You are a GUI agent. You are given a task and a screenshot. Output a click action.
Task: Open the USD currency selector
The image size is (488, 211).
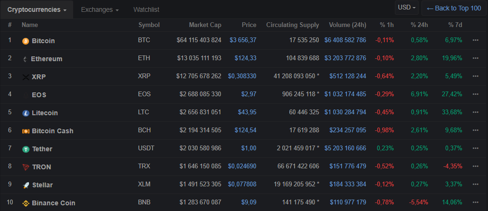(407, 8)
